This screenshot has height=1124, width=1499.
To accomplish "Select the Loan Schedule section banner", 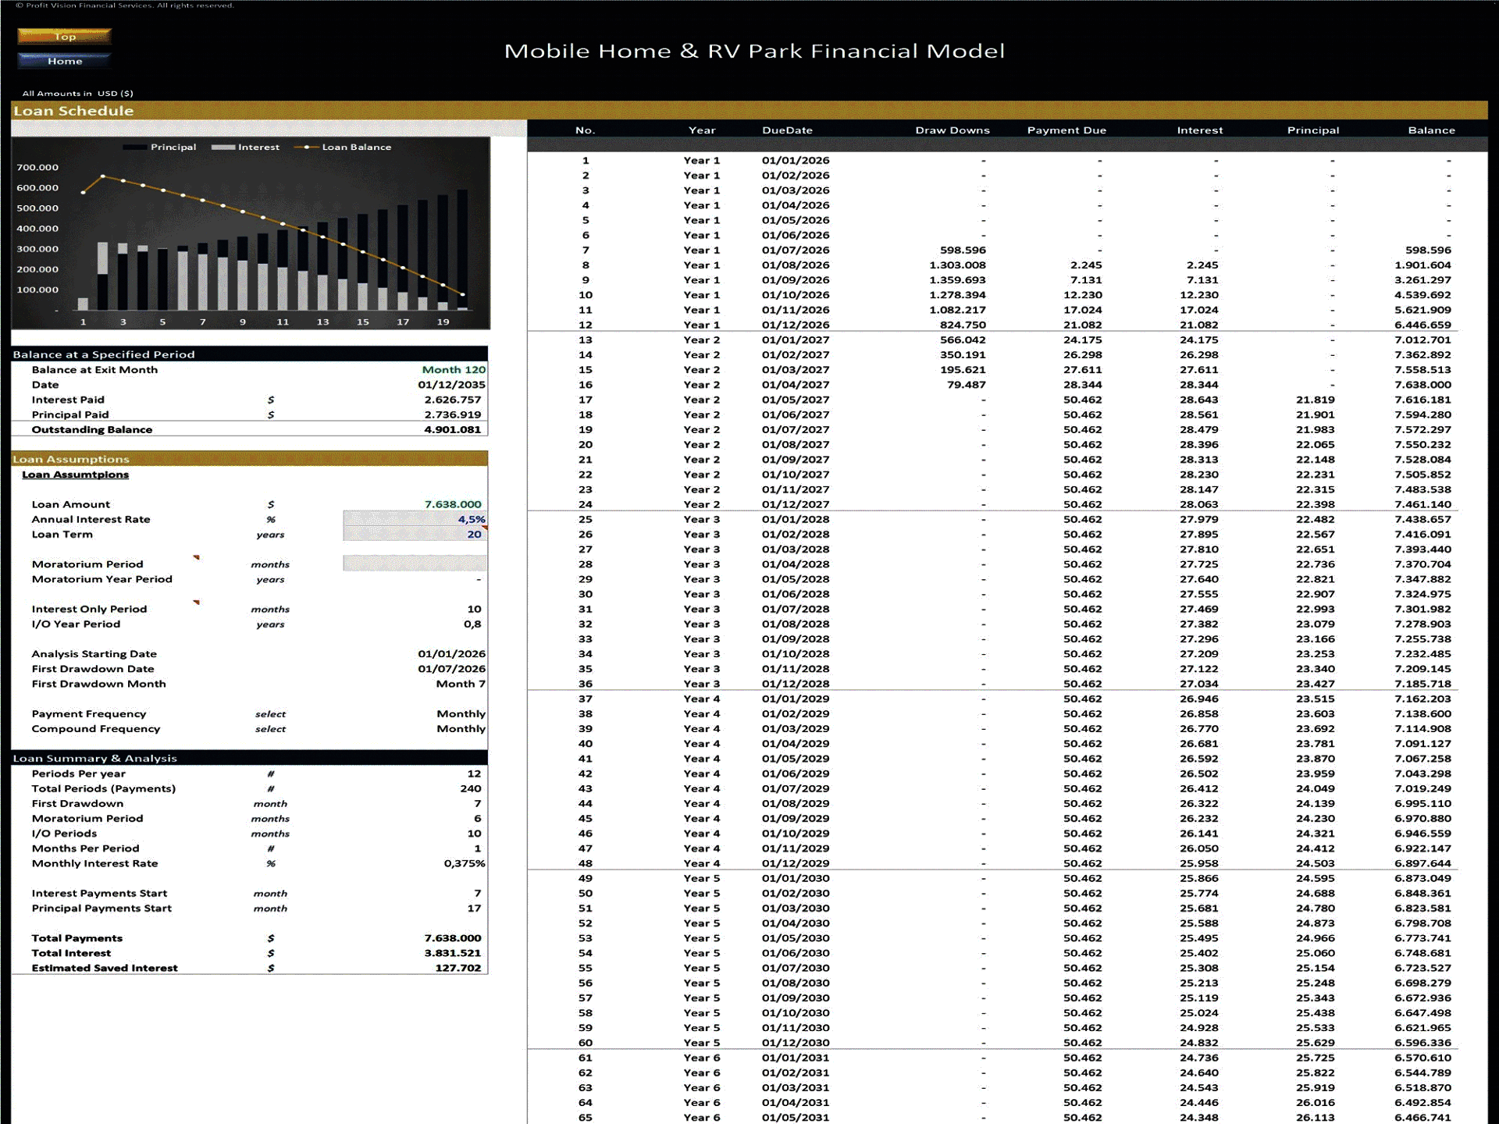I will pyautogui.click(x=73, y=110).
